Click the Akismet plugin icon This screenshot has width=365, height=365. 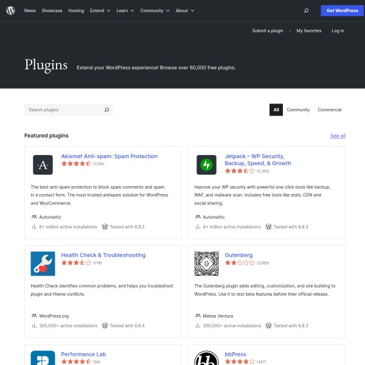pyautogui.click(x=43, y=165)
